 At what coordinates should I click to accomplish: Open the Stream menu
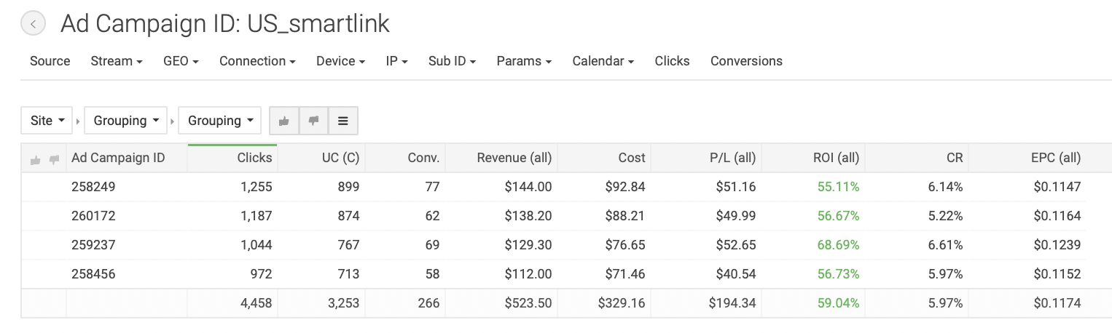tap(117, 61)
